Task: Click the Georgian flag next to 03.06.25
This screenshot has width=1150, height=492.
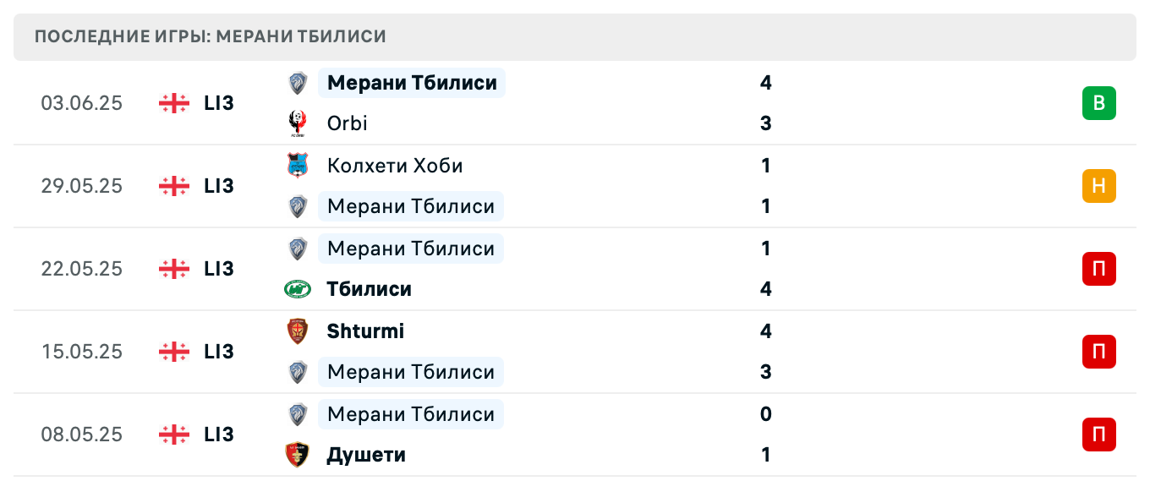Action: (172, 103)
